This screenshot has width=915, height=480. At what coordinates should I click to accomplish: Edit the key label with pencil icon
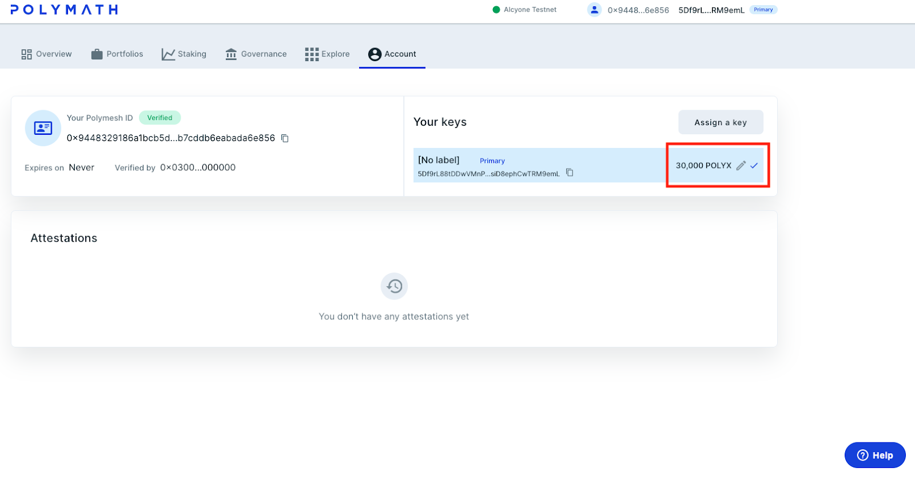click(x=741, y=166)
